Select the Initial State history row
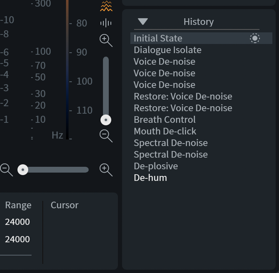The height and width of the screenshot is (273, 279). click(201, 38)
